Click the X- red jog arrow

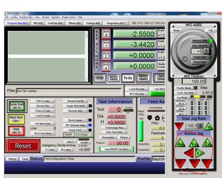tap(189, 153)
